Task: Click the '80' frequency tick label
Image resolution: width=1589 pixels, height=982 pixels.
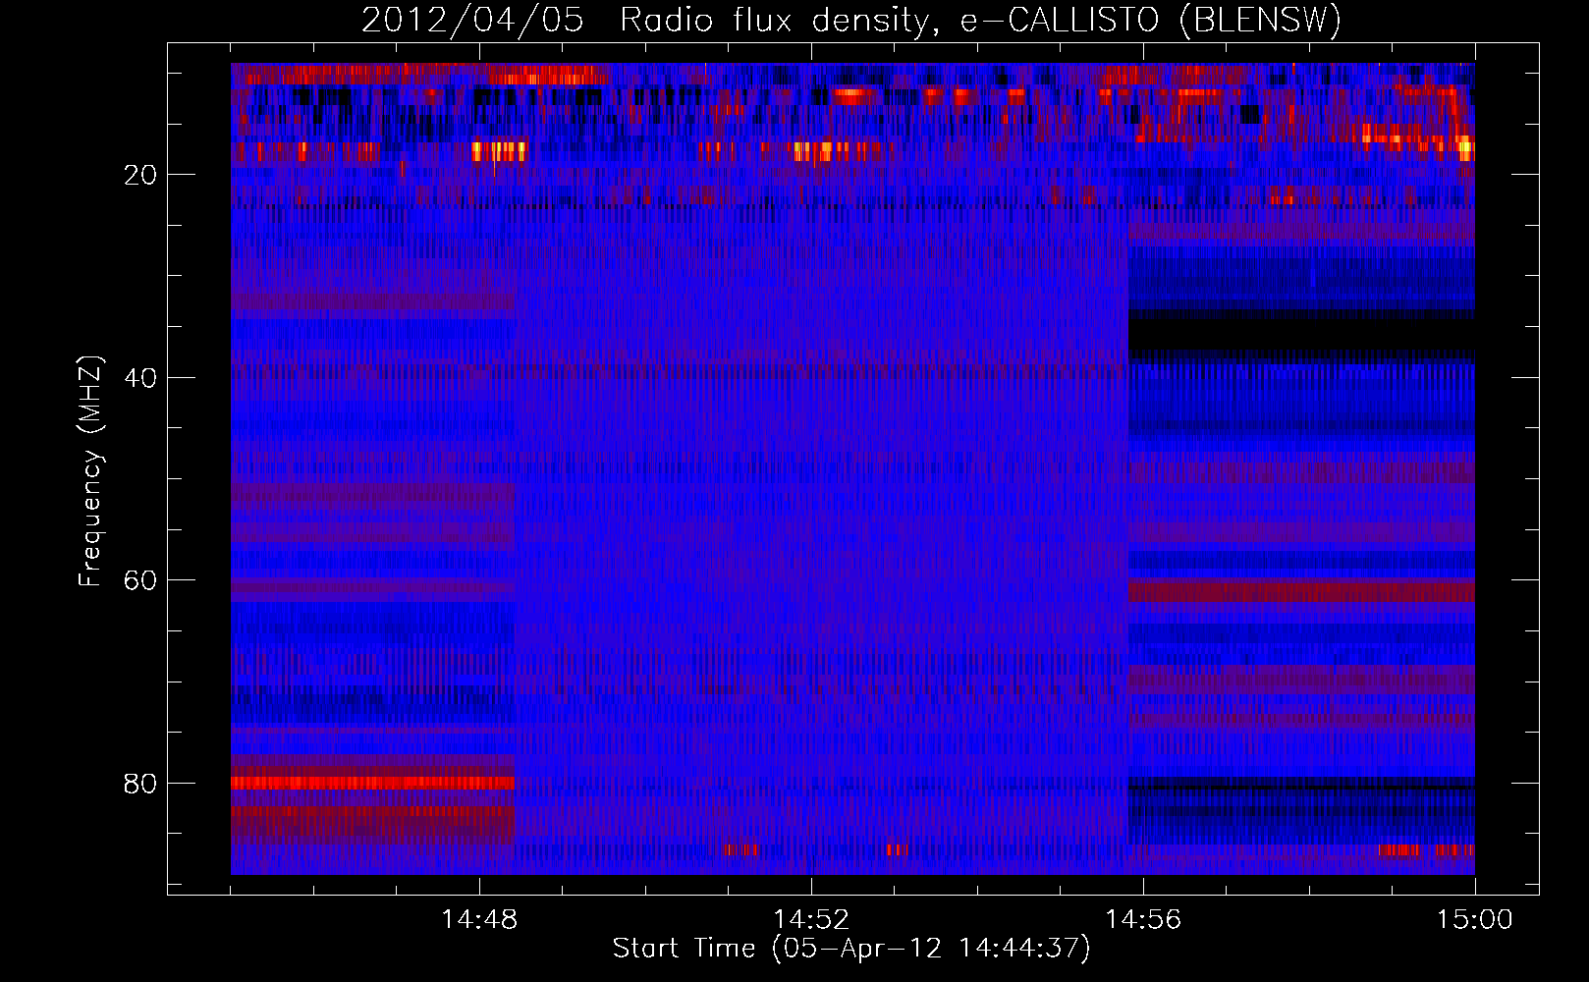Action: [140, 784]
